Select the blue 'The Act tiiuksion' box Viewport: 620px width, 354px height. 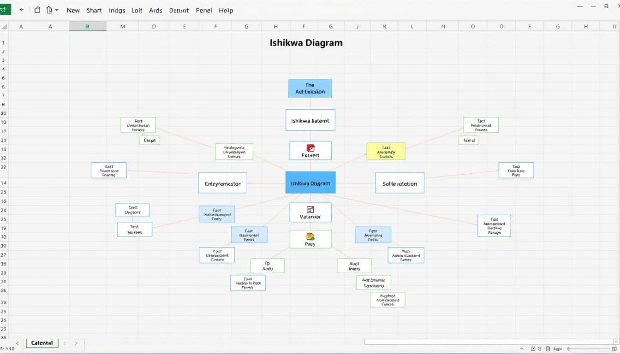tap(310, 88)
